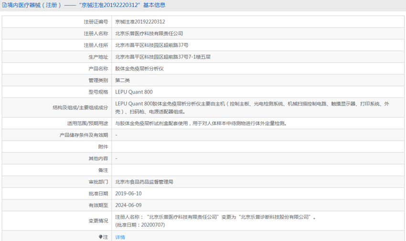
Task: Click the 批准日期 label
Action: pos(98,194)
